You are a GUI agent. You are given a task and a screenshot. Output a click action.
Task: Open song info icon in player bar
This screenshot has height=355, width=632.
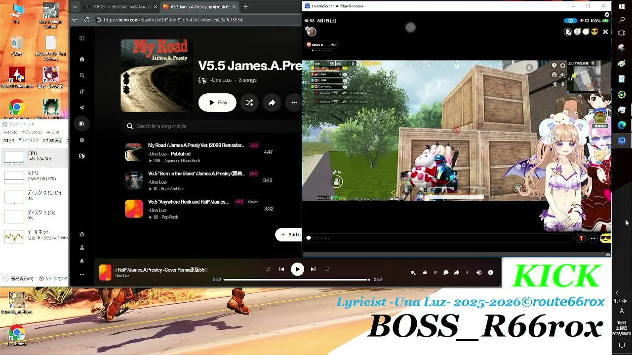click(491, 273)
